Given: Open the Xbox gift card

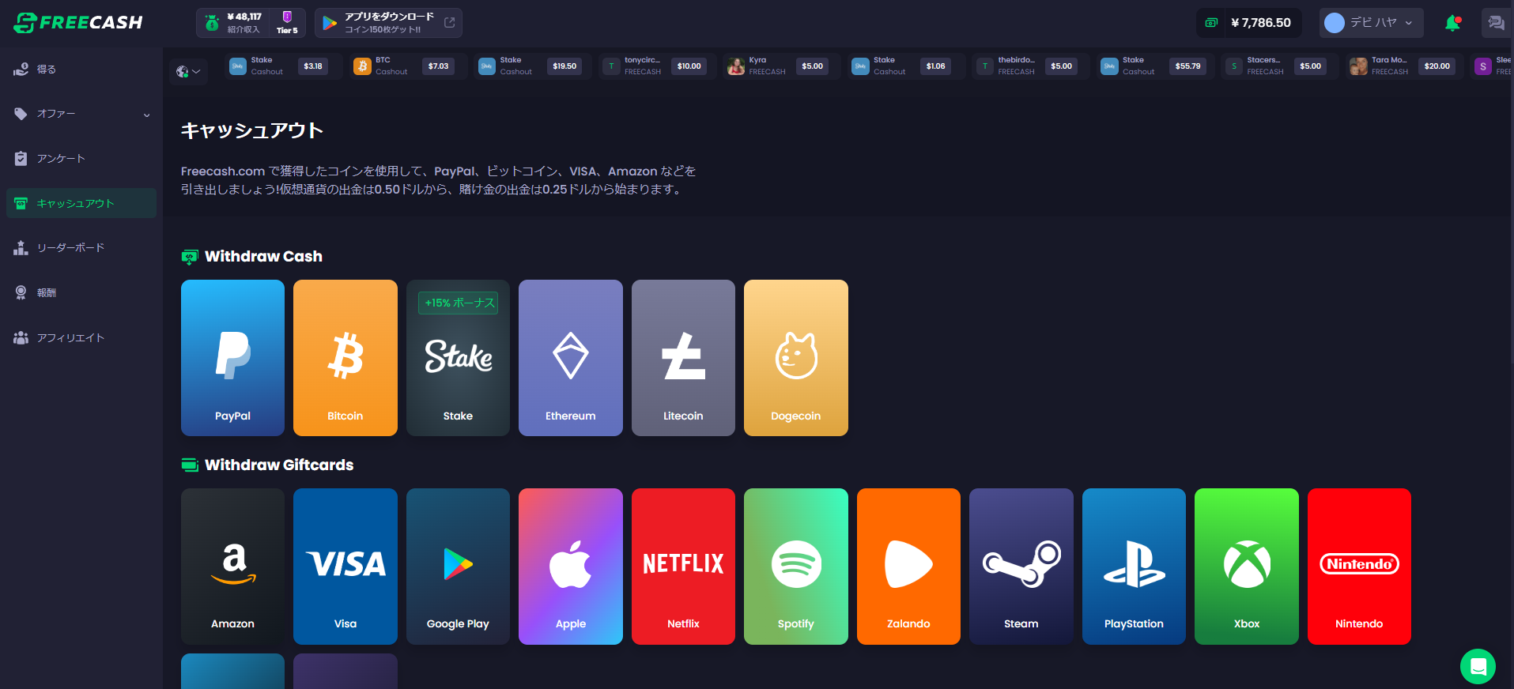Looking at the screenshot, I should 1247,567.
